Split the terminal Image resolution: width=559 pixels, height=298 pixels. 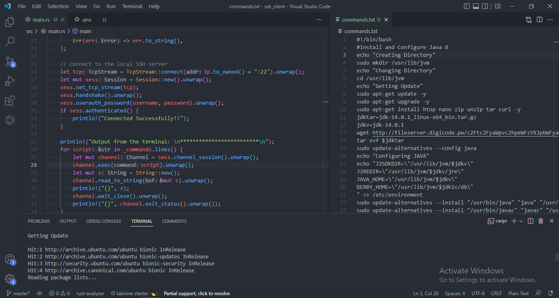click(531, 221)
